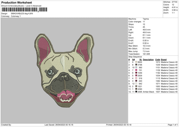
Task: Click the French bulldog embroidery preview
Action: (64, 70)
